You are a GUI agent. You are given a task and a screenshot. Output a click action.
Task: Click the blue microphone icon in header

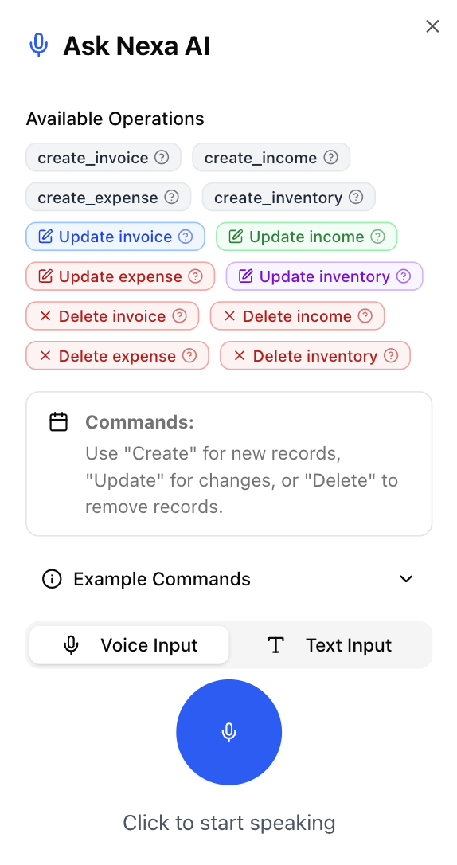point(38,45)
